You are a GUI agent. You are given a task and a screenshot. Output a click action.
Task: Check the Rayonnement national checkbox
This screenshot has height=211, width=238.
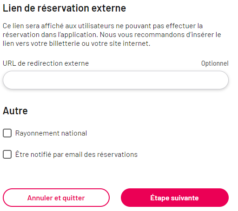coord(7,133)
